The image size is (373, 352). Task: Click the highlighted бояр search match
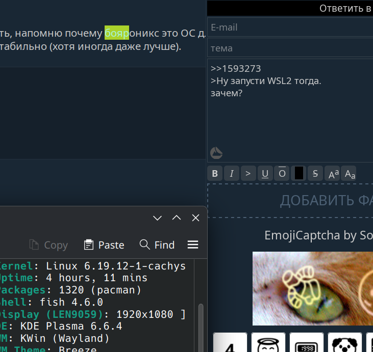pyautogui.click(x=117, y=33)
